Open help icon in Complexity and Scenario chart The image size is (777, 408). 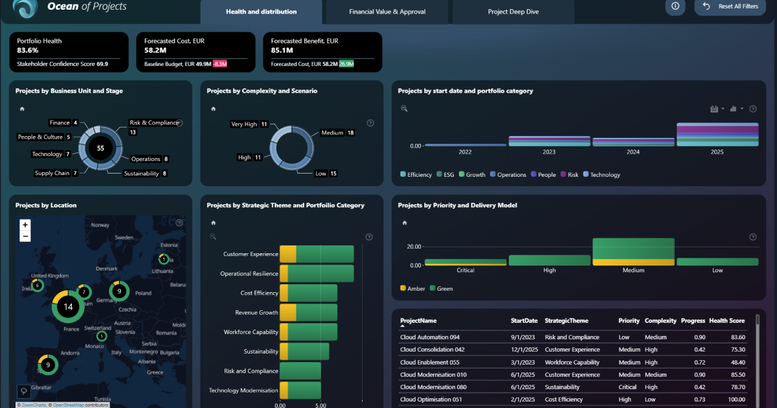(370, 123)
